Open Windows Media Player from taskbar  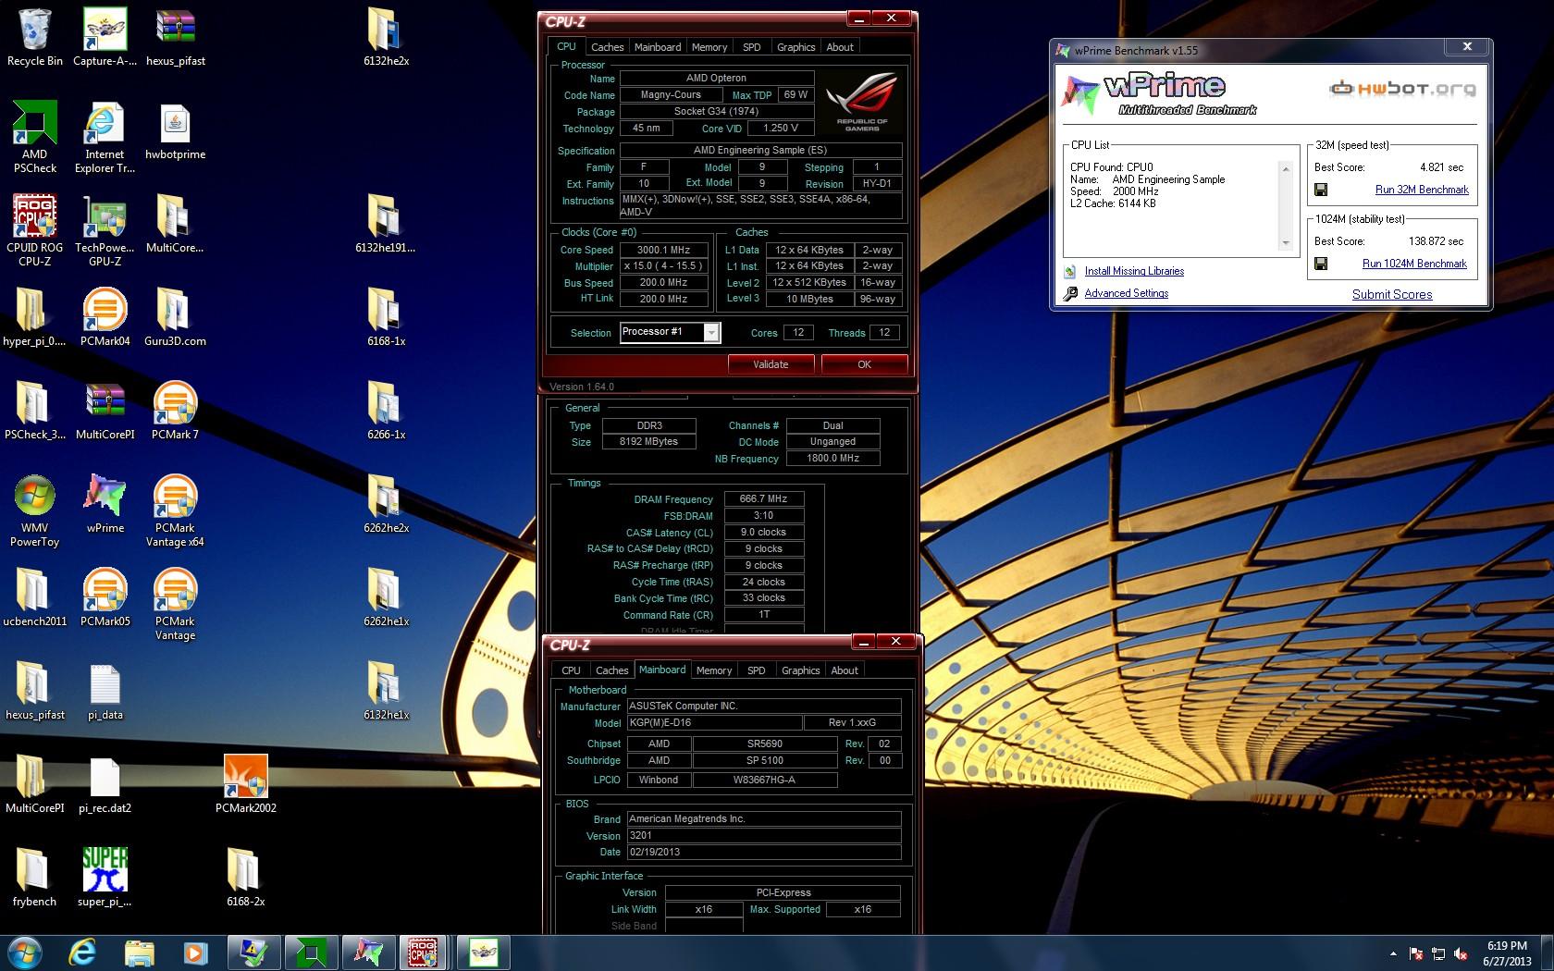pyautogui.click(x=194, y=952)
